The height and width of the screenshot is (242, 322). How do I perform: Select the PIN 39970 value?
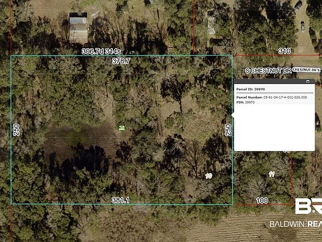[250, 103]
